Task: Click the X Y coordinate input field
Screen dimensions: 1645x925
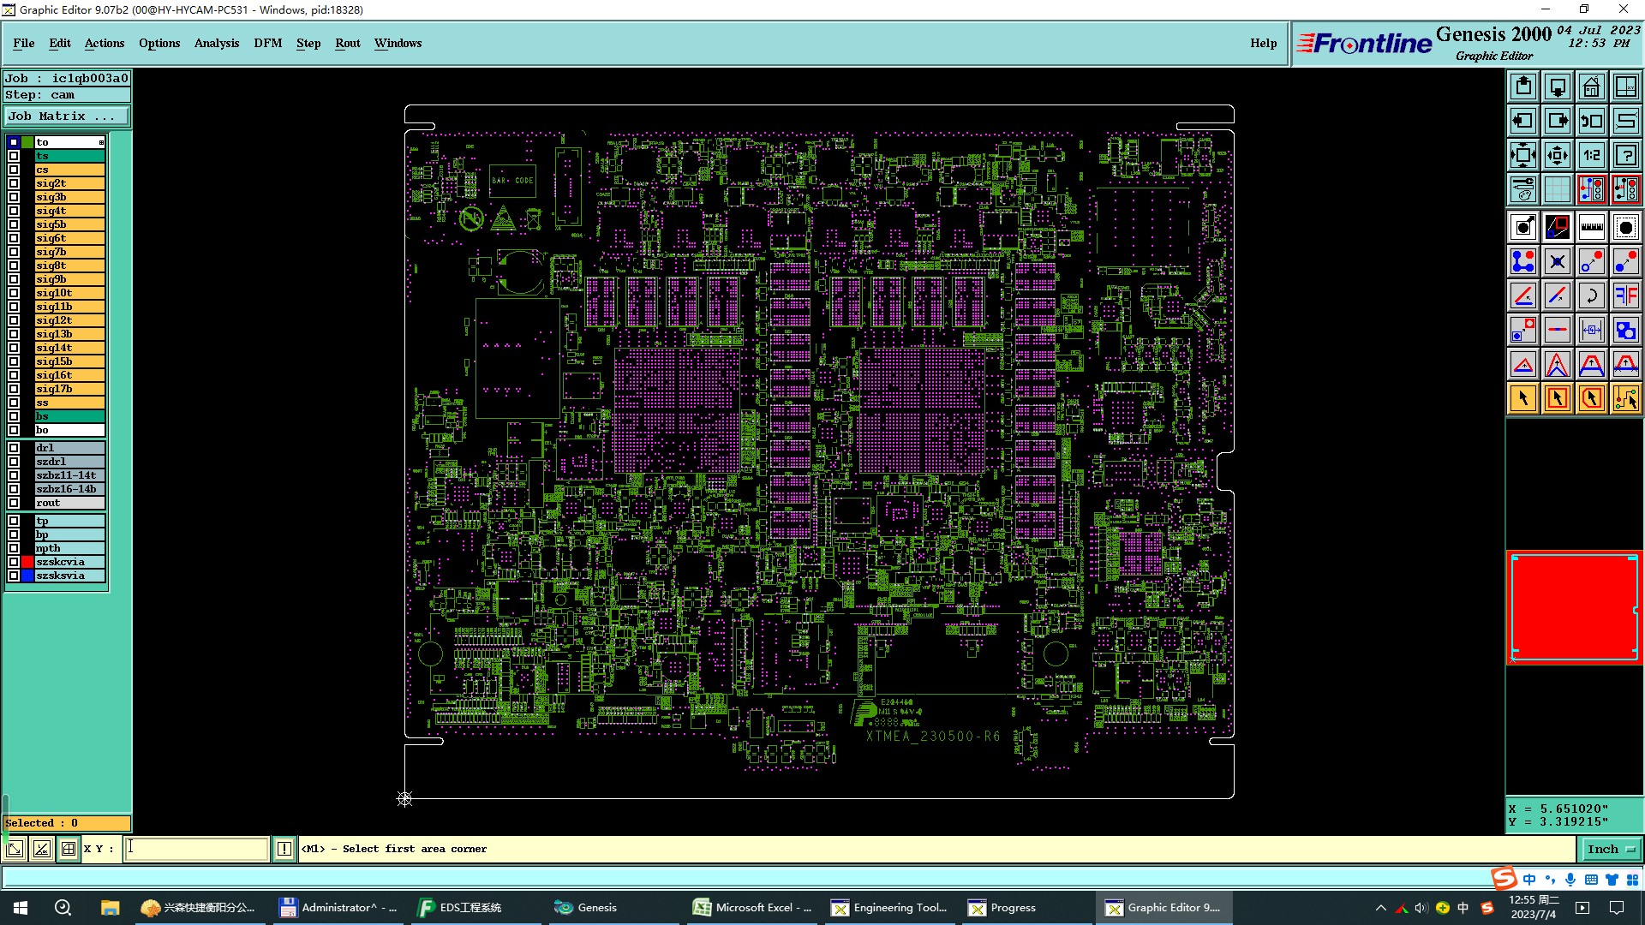Action: coord(197,849)
